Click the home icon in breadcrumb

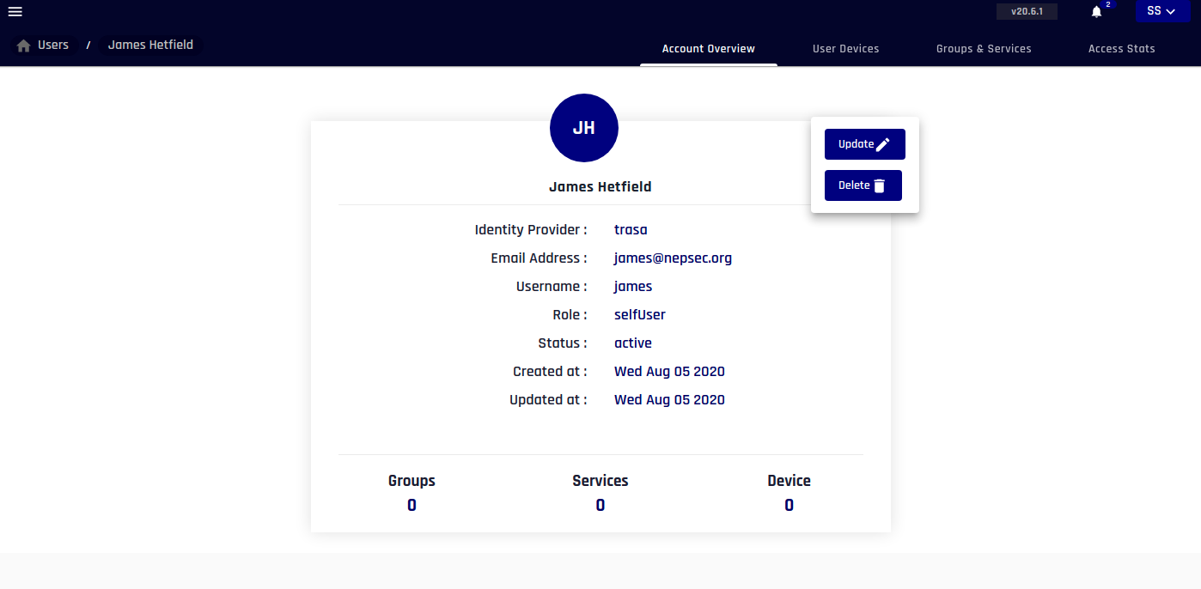[24, 46]
